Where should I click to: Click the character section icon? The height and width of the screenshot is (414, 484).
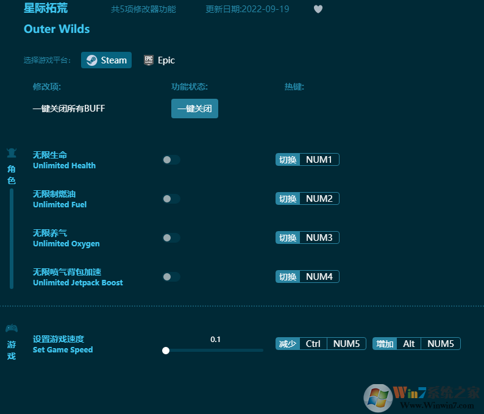tap(12, 152)
